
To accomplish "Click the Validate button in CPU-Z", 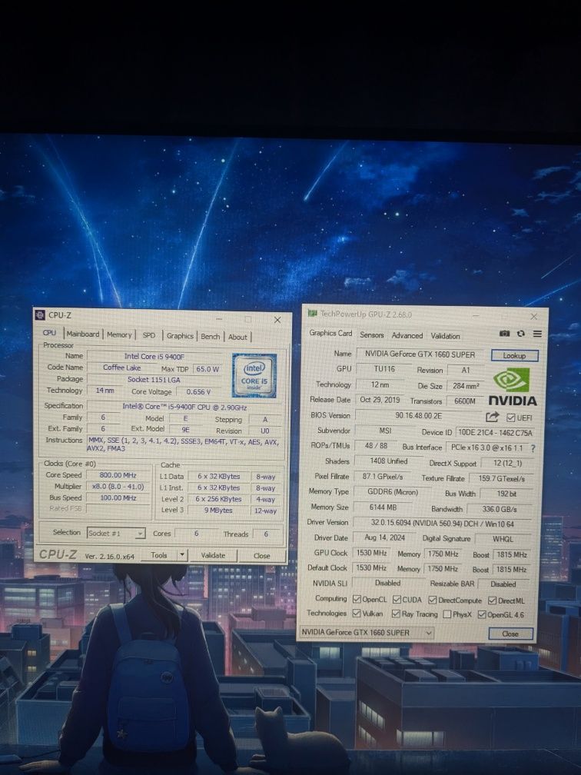I will click(x=213, y=555).
